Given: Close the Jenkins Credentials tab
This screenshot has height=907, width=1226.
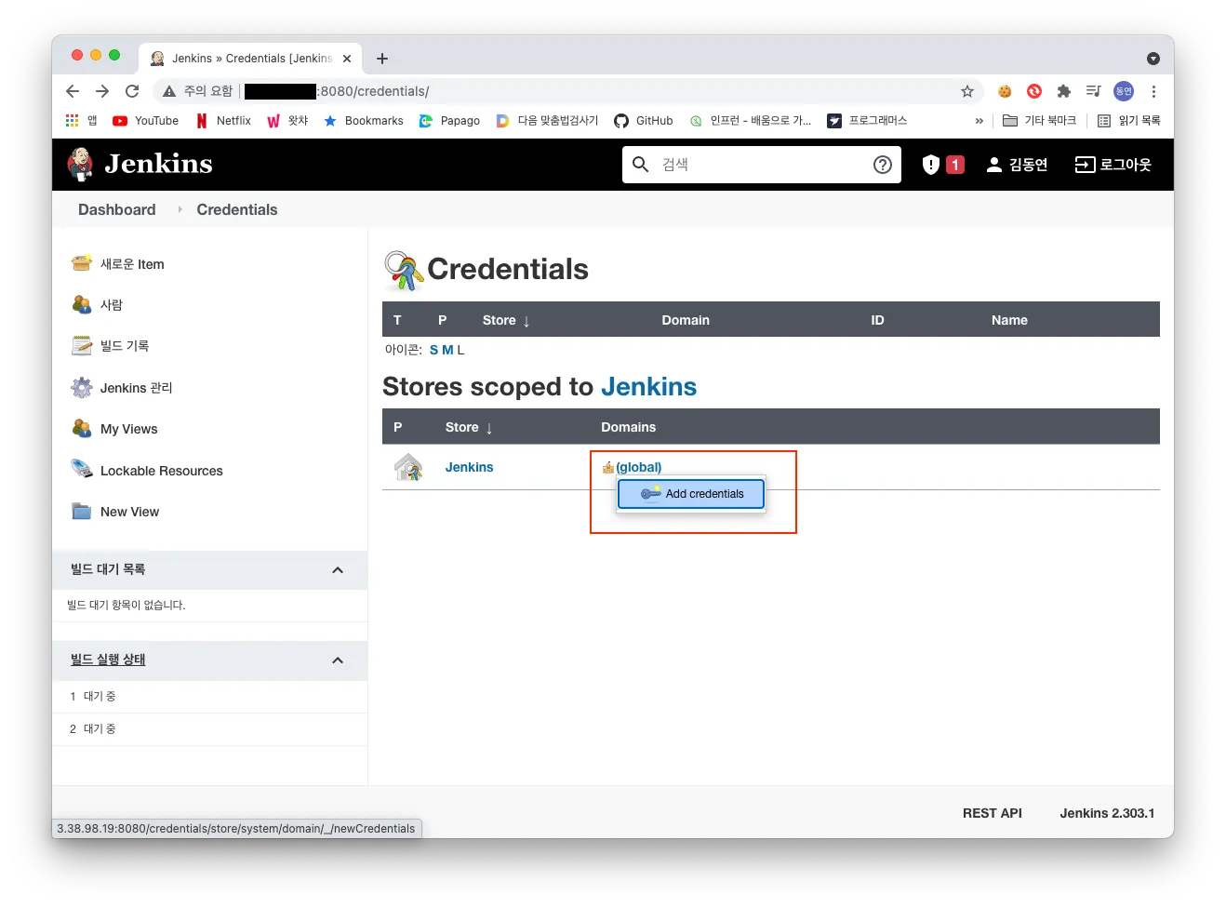Looking at the screenshot, I should 347,59.
